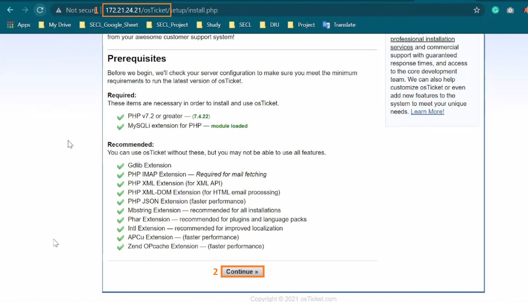This screenshot has width=528, height=302.
Task: Open the SECL_Google_Sheet bookmark folder
Action: [109, 25]
